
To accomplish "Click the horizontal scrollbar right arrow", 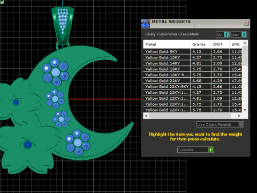I will 239,116.
